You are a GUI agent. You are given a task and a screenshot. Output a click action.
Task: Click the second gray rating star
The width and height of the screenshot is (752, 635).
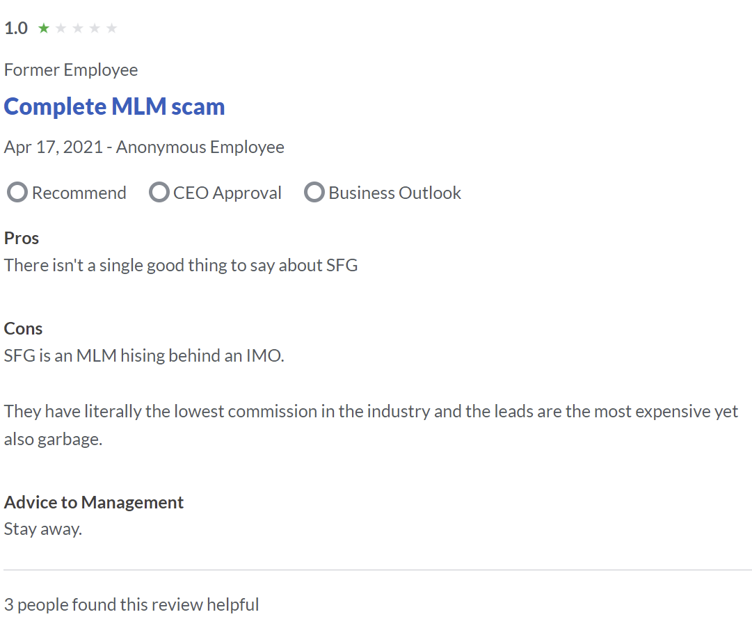pos(61,29)
